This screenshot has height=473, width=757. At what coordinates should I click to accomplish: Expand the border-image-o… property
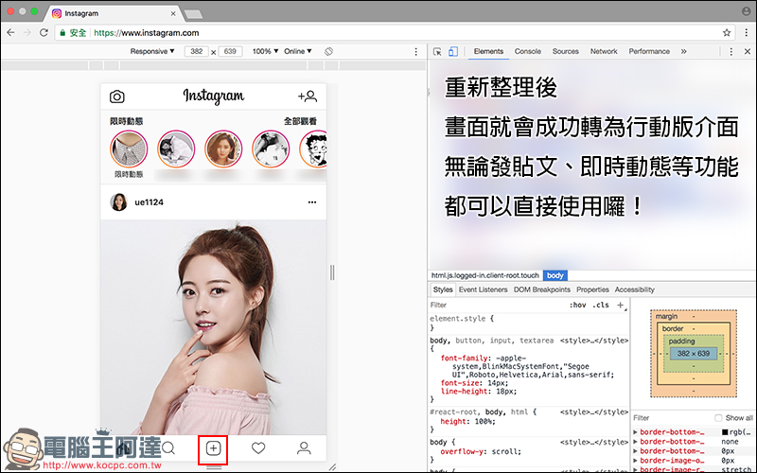[635, 461]
